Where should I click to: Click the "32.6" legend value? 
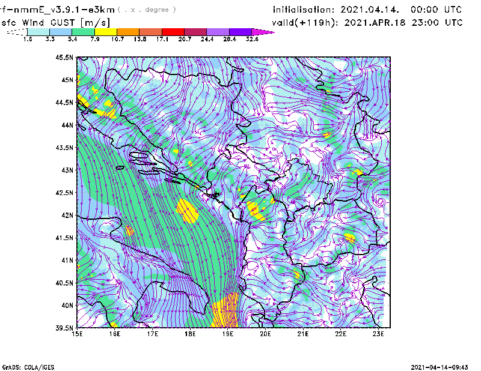point(252,39)
